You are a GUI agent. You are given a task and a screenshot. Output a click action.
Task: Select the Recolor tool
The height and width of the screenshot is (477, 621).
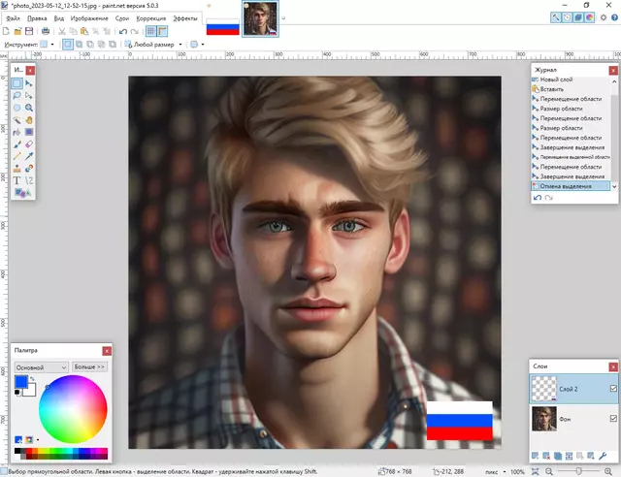tap(29, 169)
